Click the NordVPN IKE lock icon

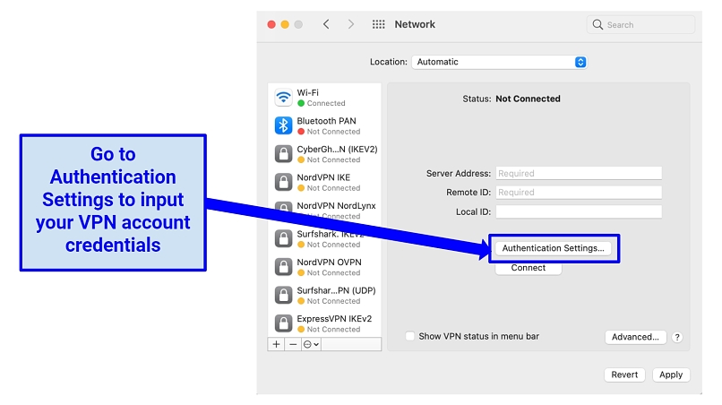point(283,182)
